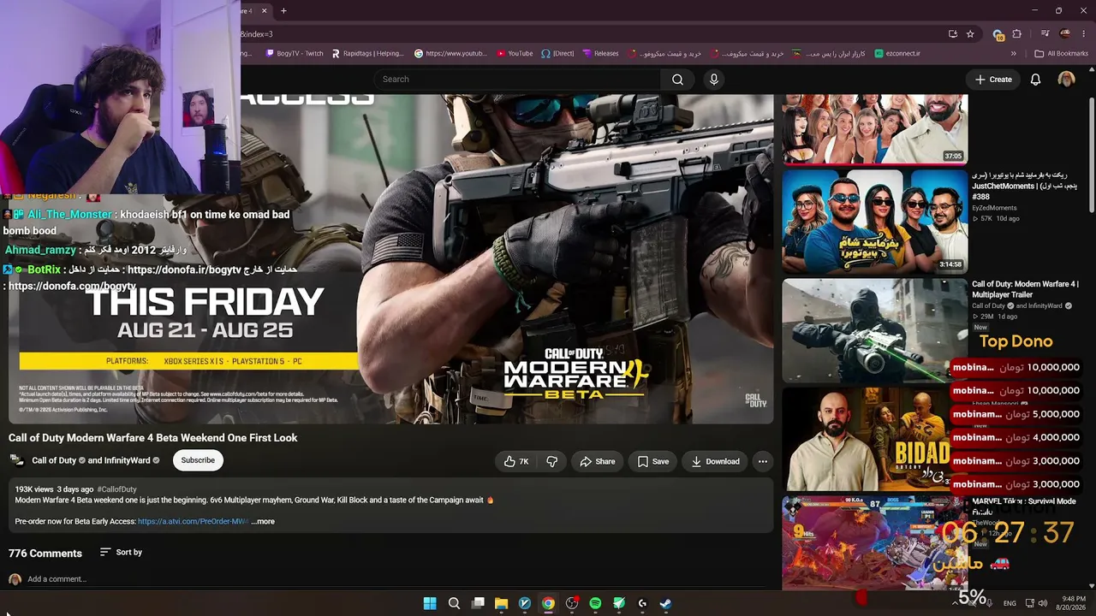Image resolution: width=1096 pixels, height=616 pixels.
Task: Click the extension icon with badge 10
Action: [x=998, y=34]
